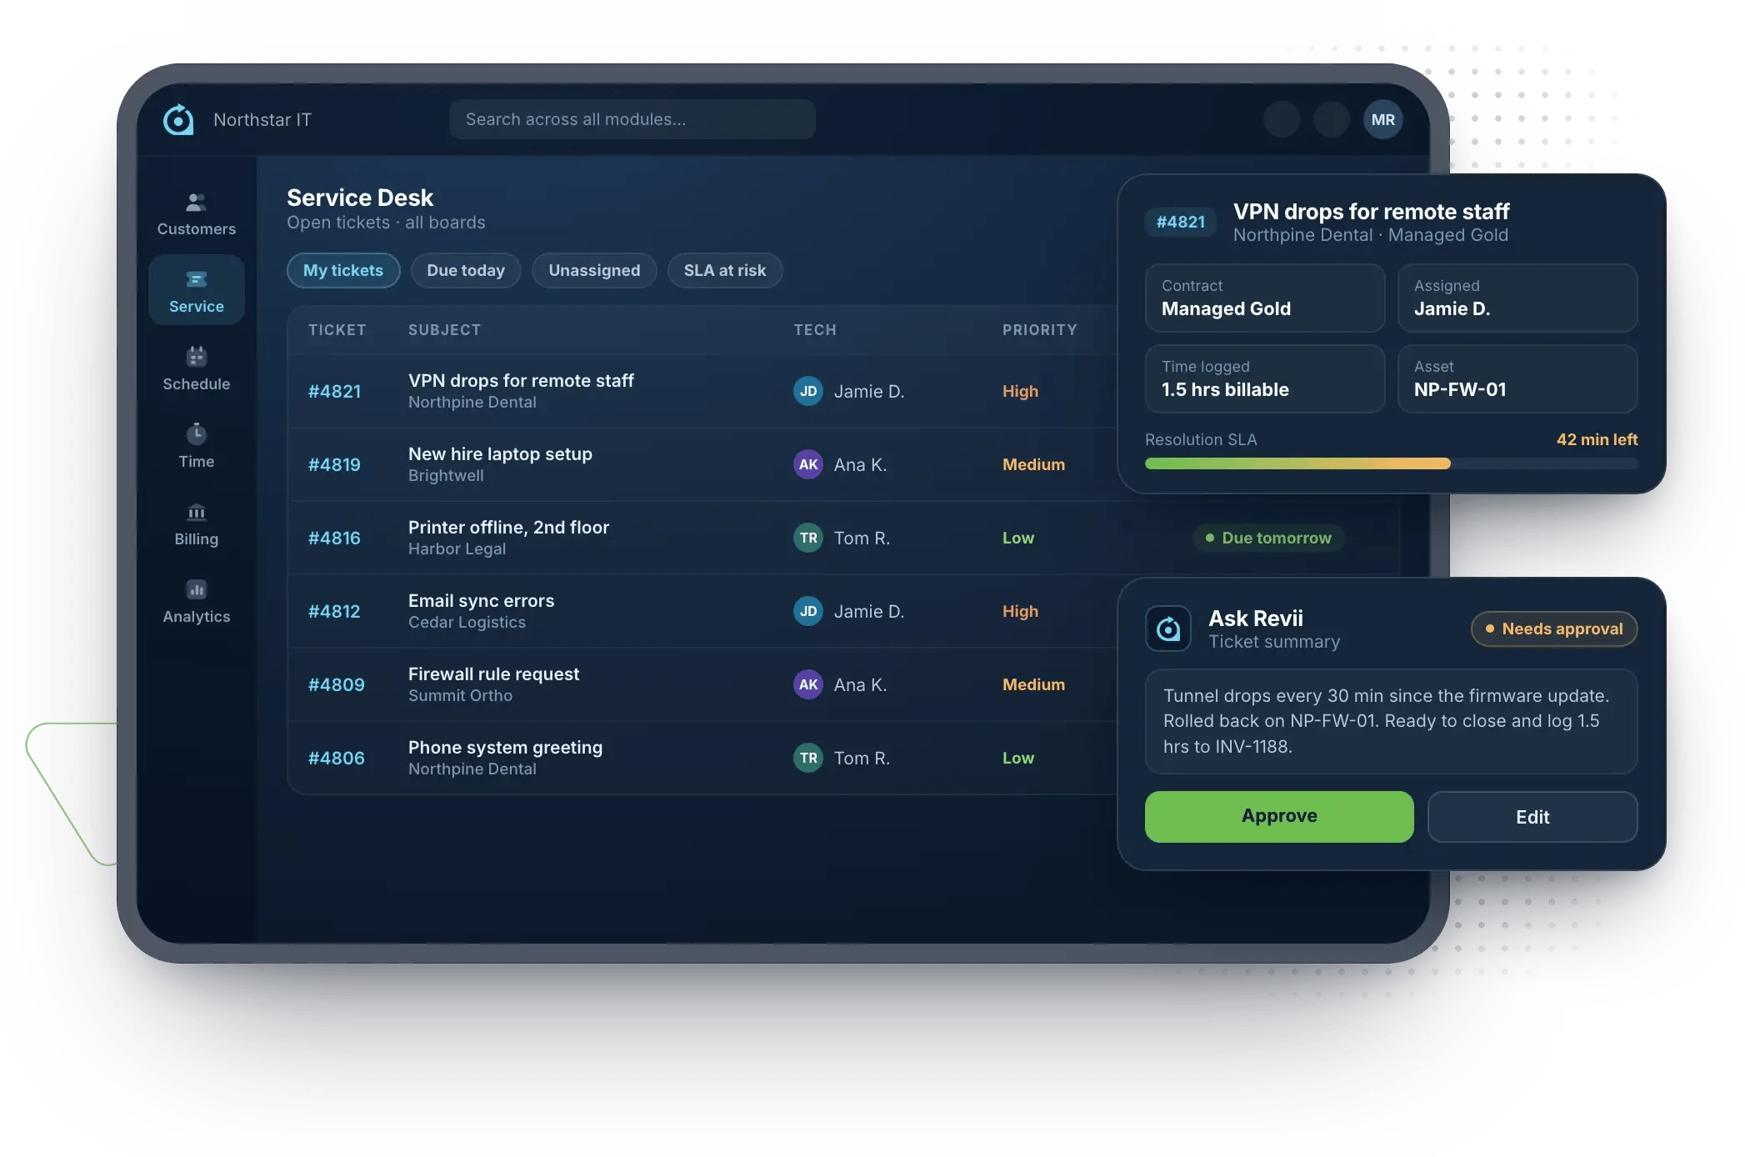Click the Northstar IT logo icon
This screenshot has height=1157, width=1745.
point(178,119)
